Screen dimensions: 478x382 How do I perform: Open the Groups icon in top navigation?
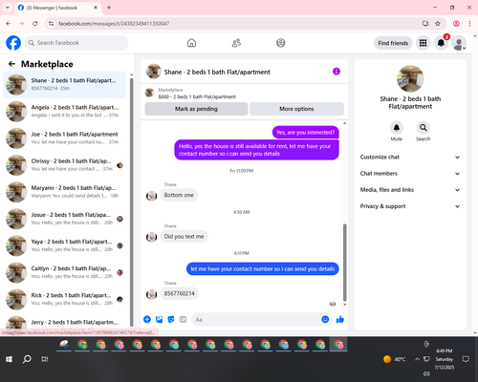[x=281, y=43]
